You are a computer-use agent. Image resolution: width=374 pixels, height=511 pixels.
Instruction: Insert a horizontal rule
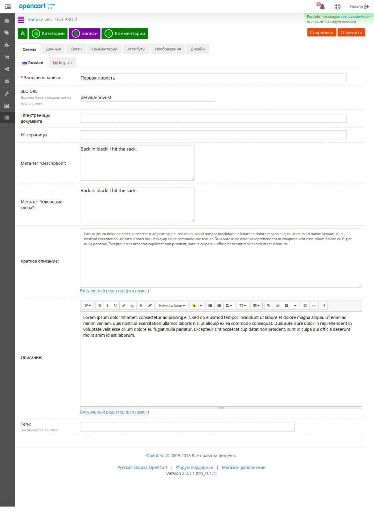pos(295,306)
